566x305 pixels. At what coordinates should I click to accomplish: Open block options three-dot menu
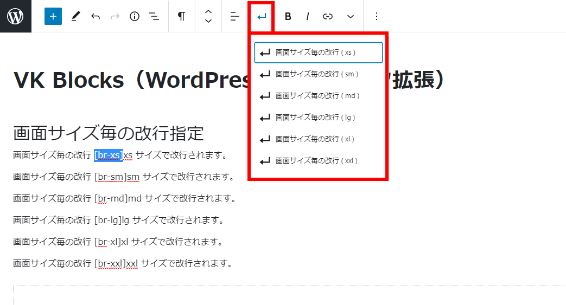pyautogui.click(x=377, y=16)
